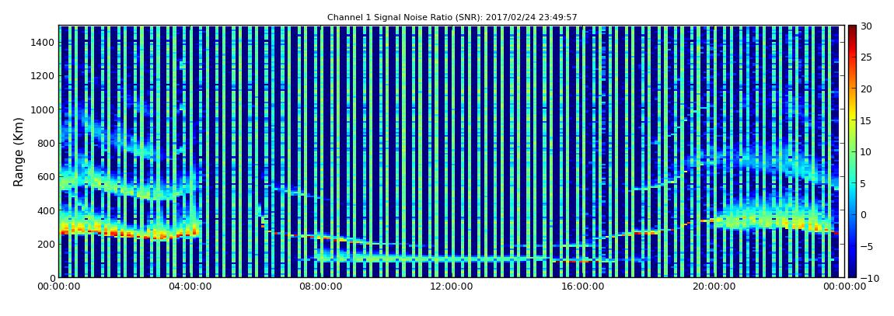Click the 1000 range tick label
The image size is (894, 316).
click(x=44, y=110)
